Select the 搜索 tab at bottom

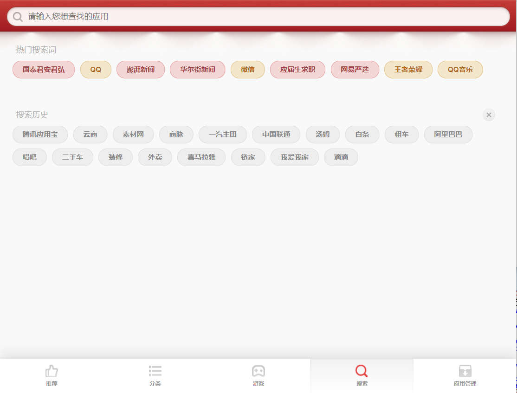pos(362,375)
